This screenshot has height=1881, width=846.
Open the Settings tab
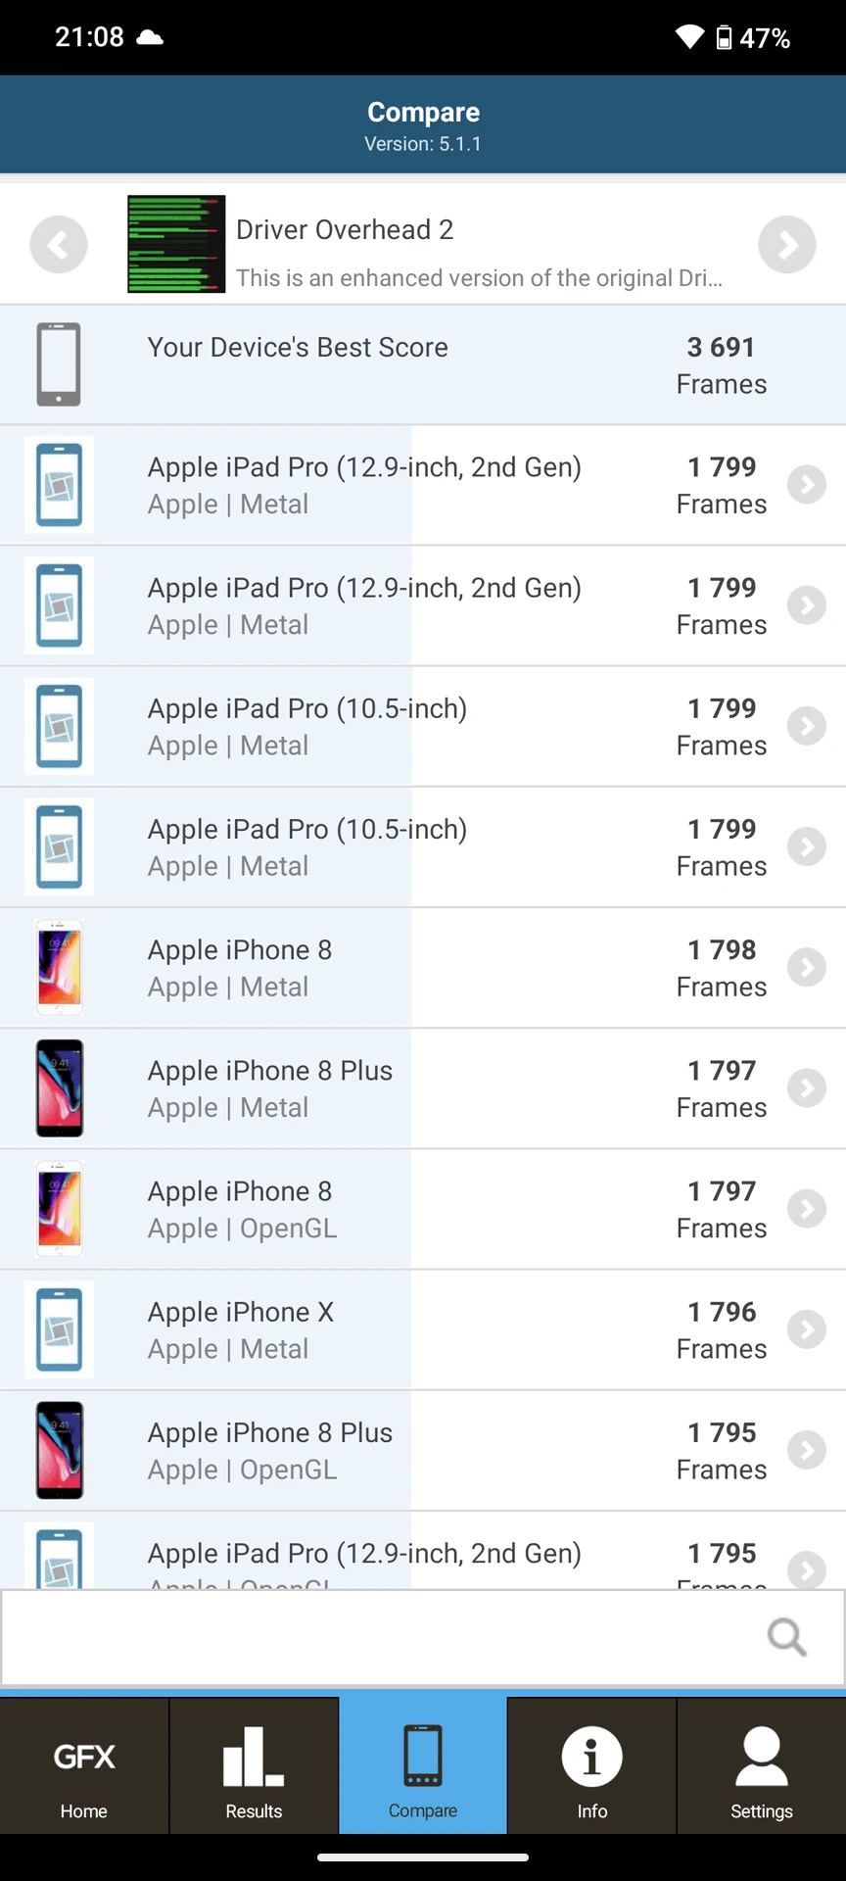[x=762, y=1765]
